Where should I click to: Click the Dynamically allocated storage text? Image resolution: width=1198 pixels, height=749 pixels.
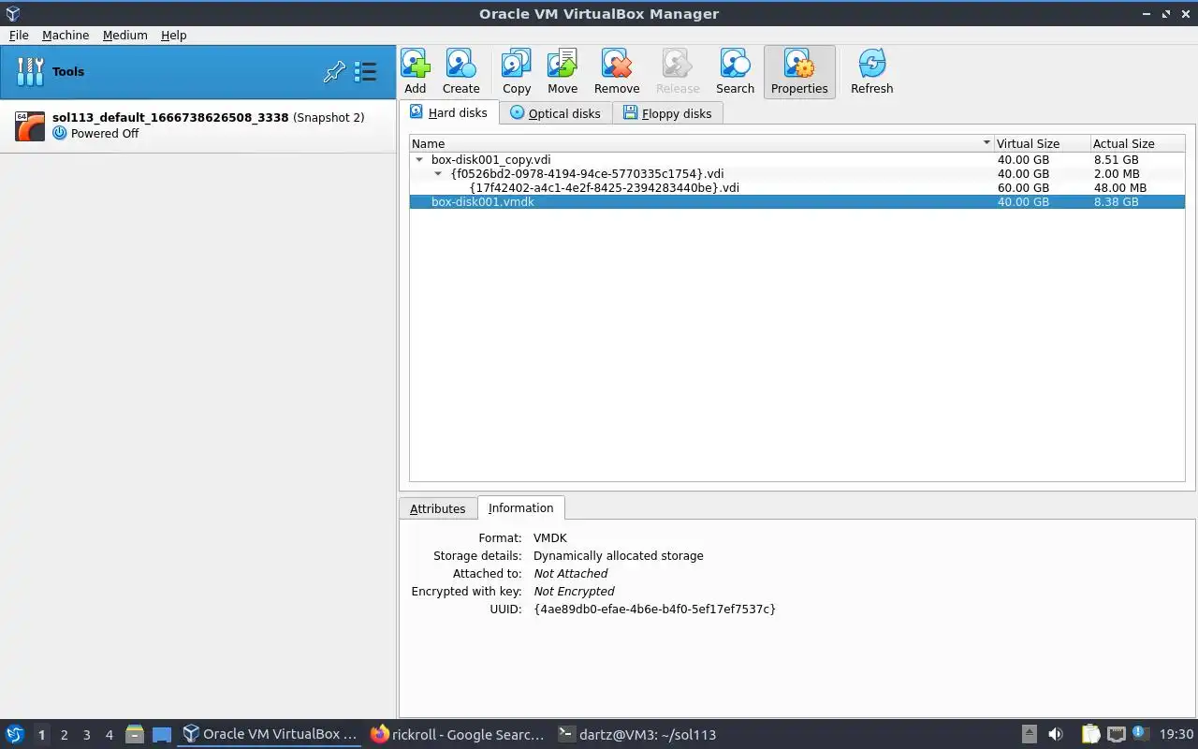pyautogui.click(x=618, y=556)
